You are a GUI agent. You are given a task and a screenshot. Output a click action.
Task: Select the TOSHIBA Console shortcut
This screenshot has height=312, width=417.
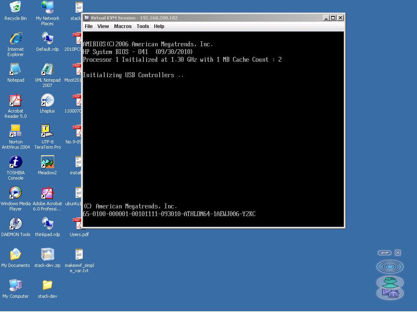tap(16, 162)
